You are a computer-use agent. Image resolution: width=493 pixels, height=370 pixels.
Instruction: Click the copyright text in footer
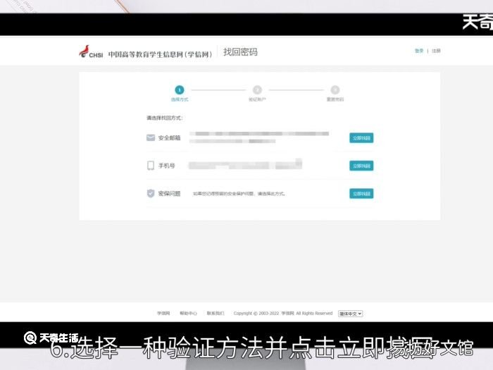(283, 313)
